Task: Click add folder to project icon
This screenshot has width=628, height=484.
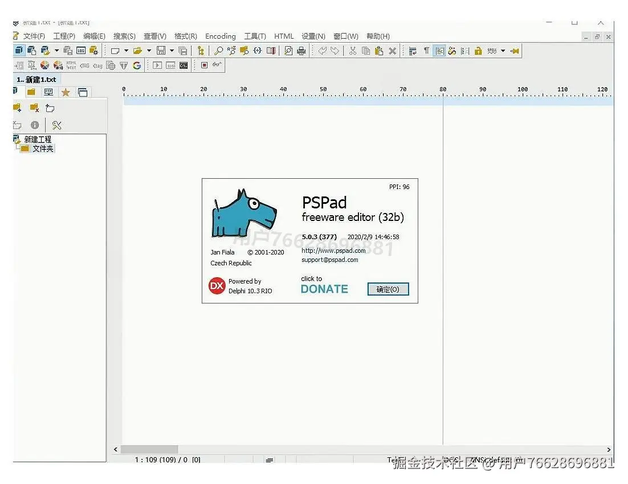Action: [x=17, y=108]
